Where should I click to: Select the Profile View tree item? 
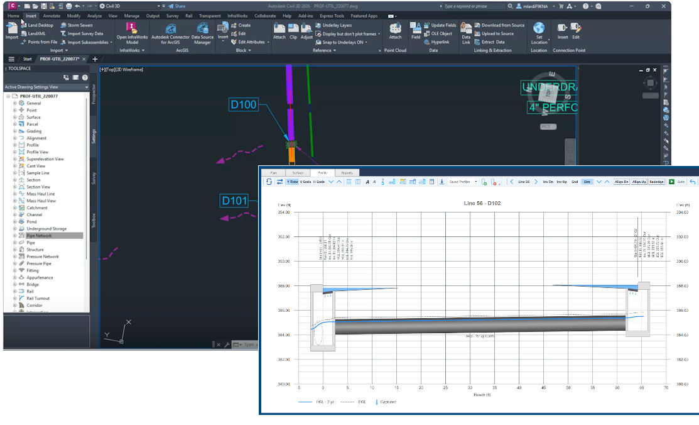[x=38, y=152]
